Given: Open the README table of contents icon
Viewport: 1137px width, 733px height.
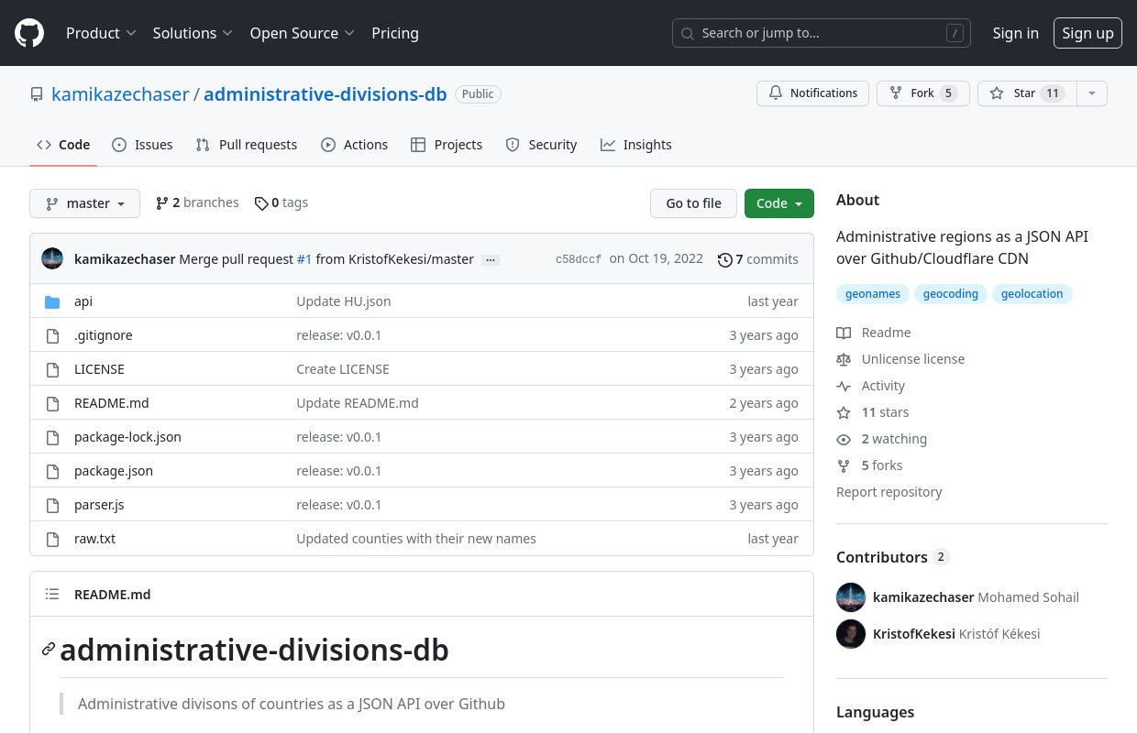Looking at the screenshot, I should (52, 595).
